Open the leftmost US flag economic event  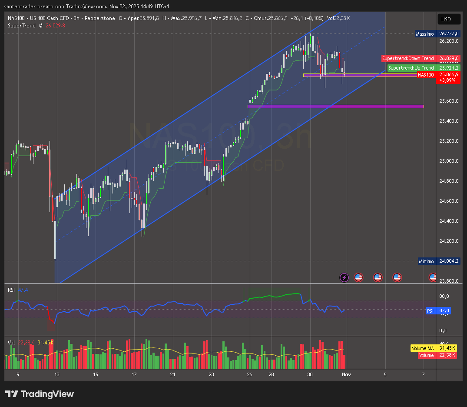tap(358, 277)
